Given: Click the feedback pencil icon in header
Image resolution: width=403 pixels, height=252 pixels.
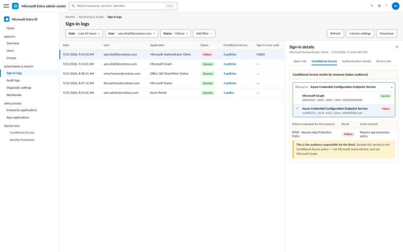Looking at the screenshot, I should tap(372, 6).
